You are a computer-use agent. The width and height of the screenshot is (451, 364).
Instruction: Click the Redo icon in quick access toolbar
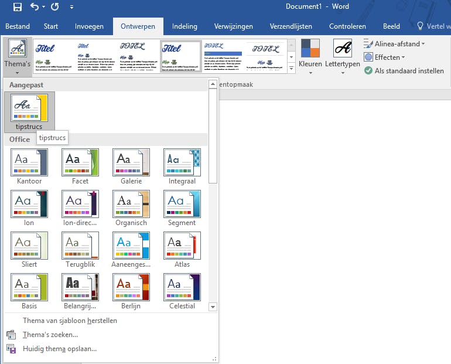pos(54,7)
